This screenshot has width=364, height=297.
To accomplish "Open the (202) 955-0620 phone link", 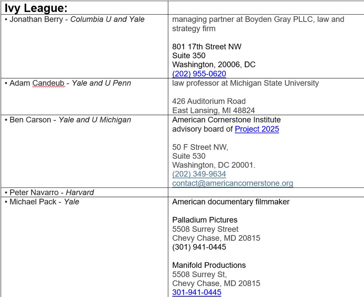I will pos(199,74).
